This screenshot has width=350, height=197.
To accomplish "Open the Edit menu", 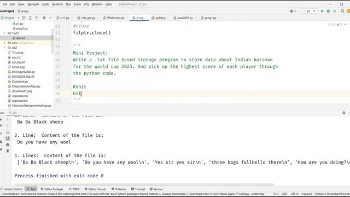I will coord(13,4).
